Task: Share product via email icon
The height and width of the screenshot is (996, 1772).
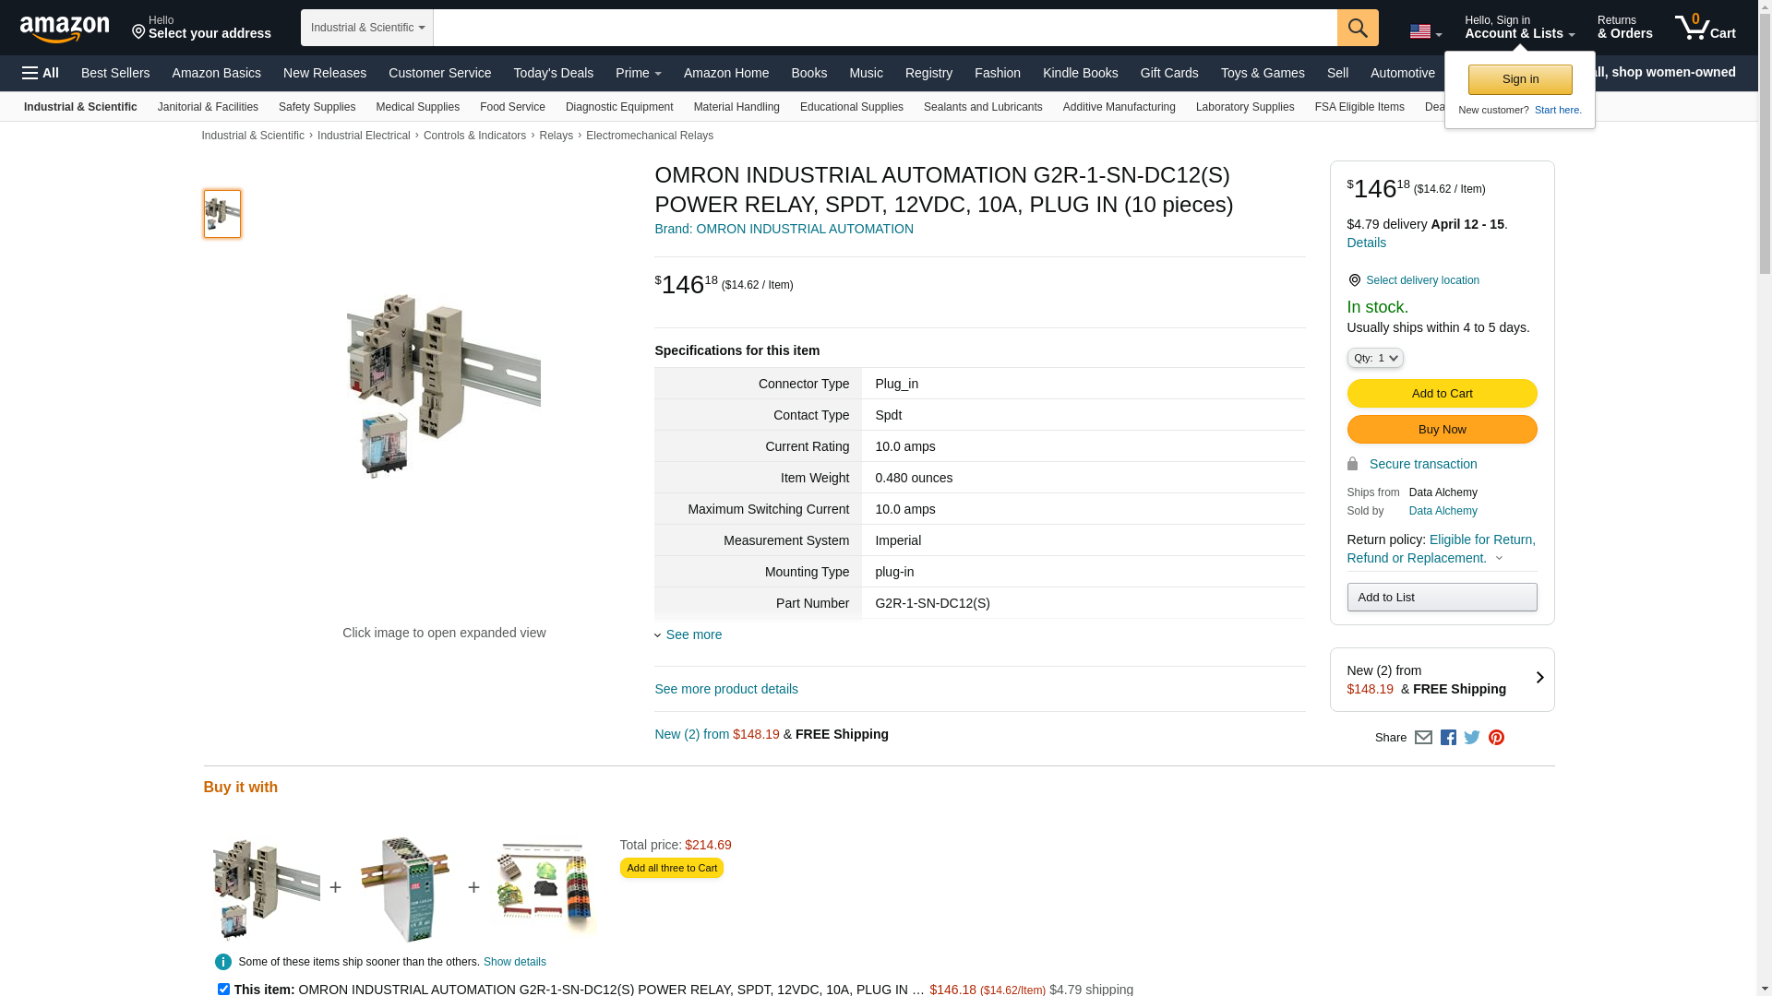Action: [x=1423, y=738]
